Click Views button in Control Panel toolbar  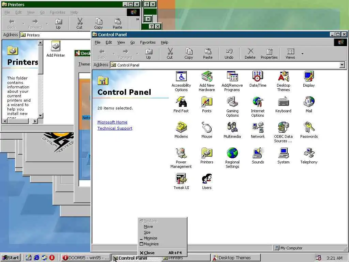click(x=290, y=54)
